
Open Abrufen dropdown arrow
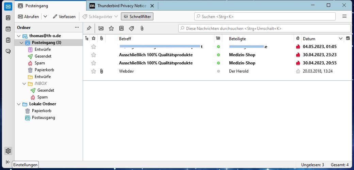click(x=45, y=16)
